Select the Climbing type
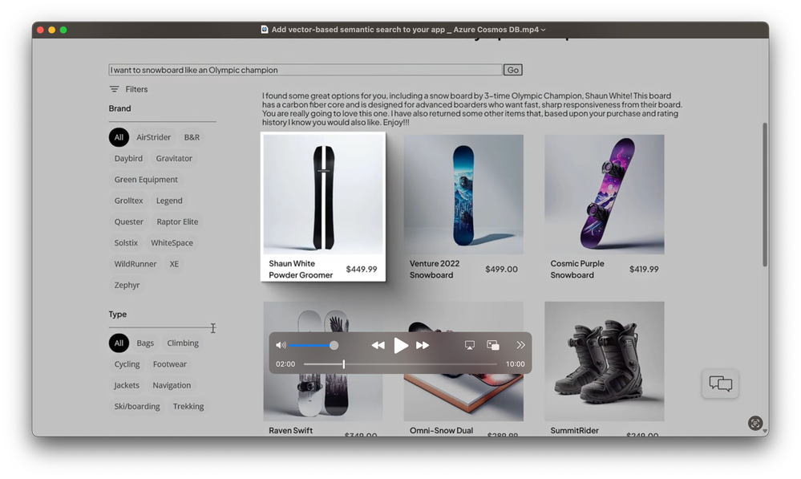The height and width of the screenshot is (479, 801). 183,343
